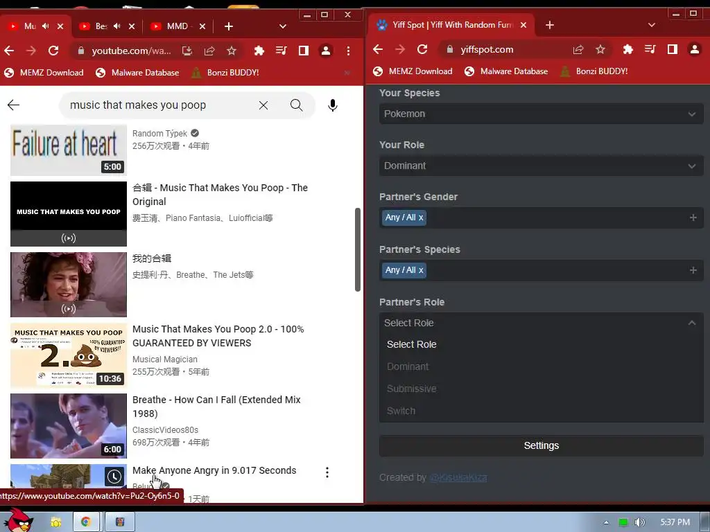This screenshot has height=532, width=710.
Task: Open Chrome from the taskbar
Action: pyautogui.click(x=85, y=522)
